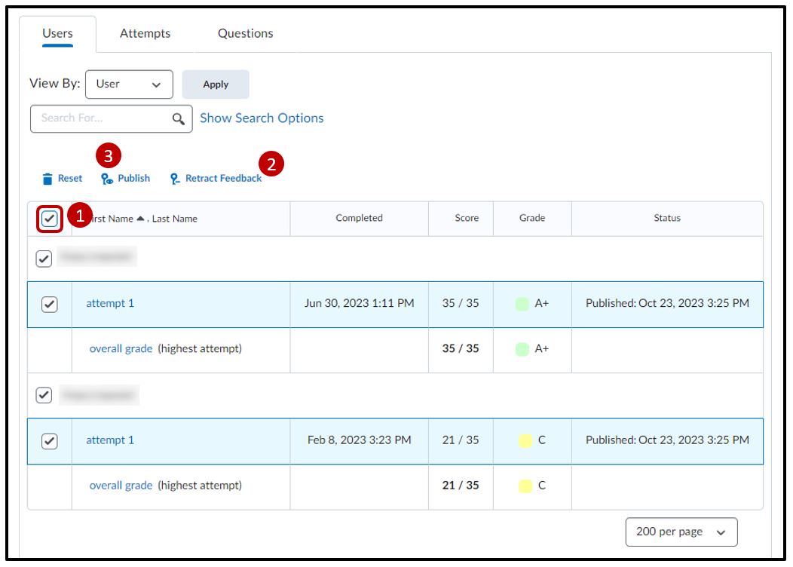The height and width of the screenshot is (567, 793).
Task: Uncheck the first user's checkbox
Action: pyautogui.click(x=44, y=259)
